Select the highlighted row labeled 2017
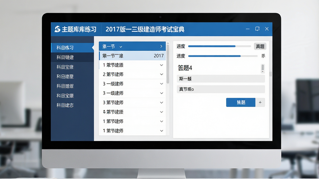This screenshot has height=179, width=319. tap(132, 56)
